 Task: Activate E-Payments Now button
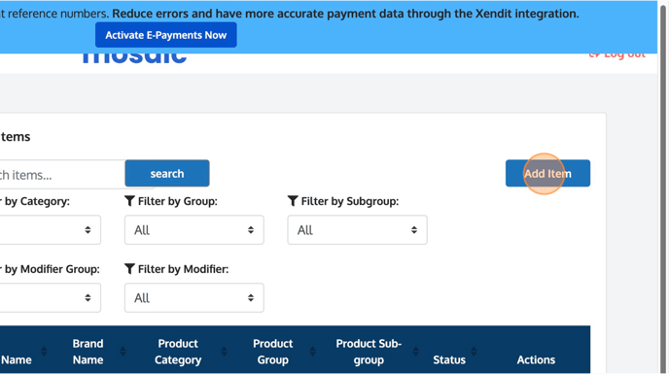click(x=166, y=35)
